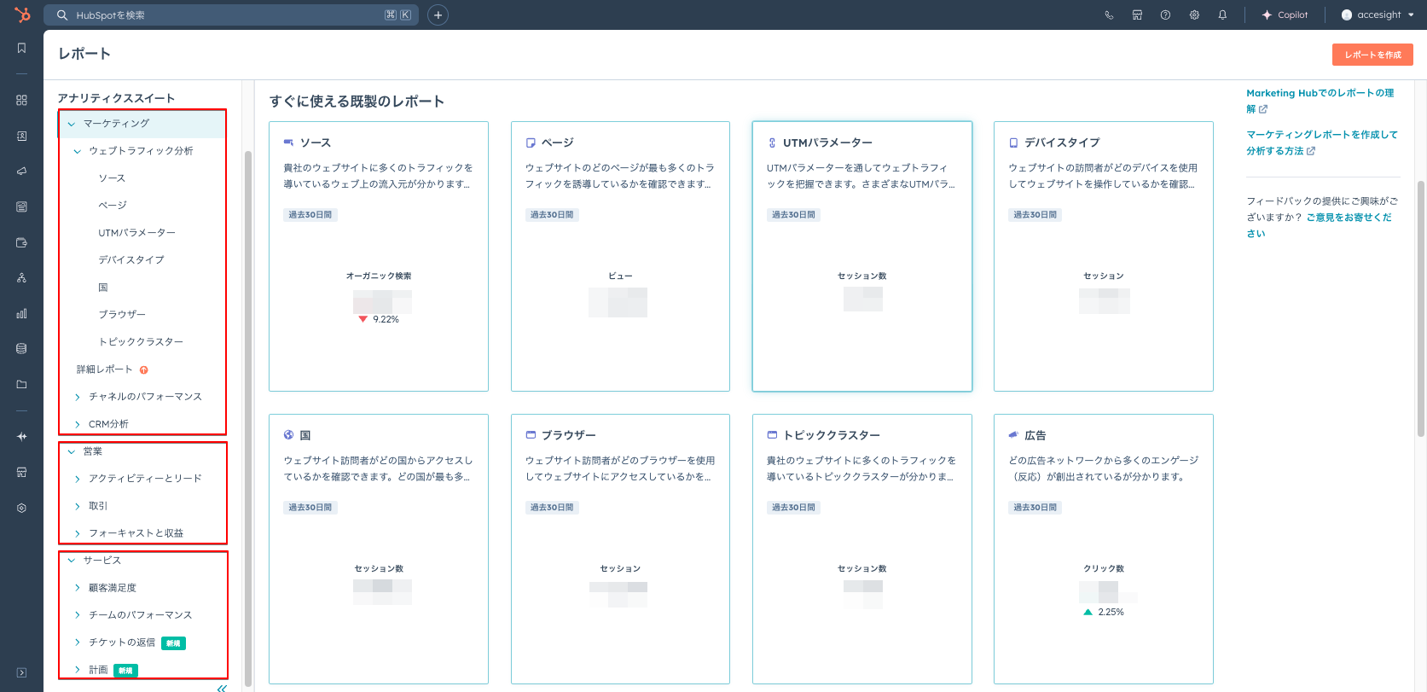
Task: Collapse the ウェブトラフィック分析 group
Action: (x=78, y=151)
